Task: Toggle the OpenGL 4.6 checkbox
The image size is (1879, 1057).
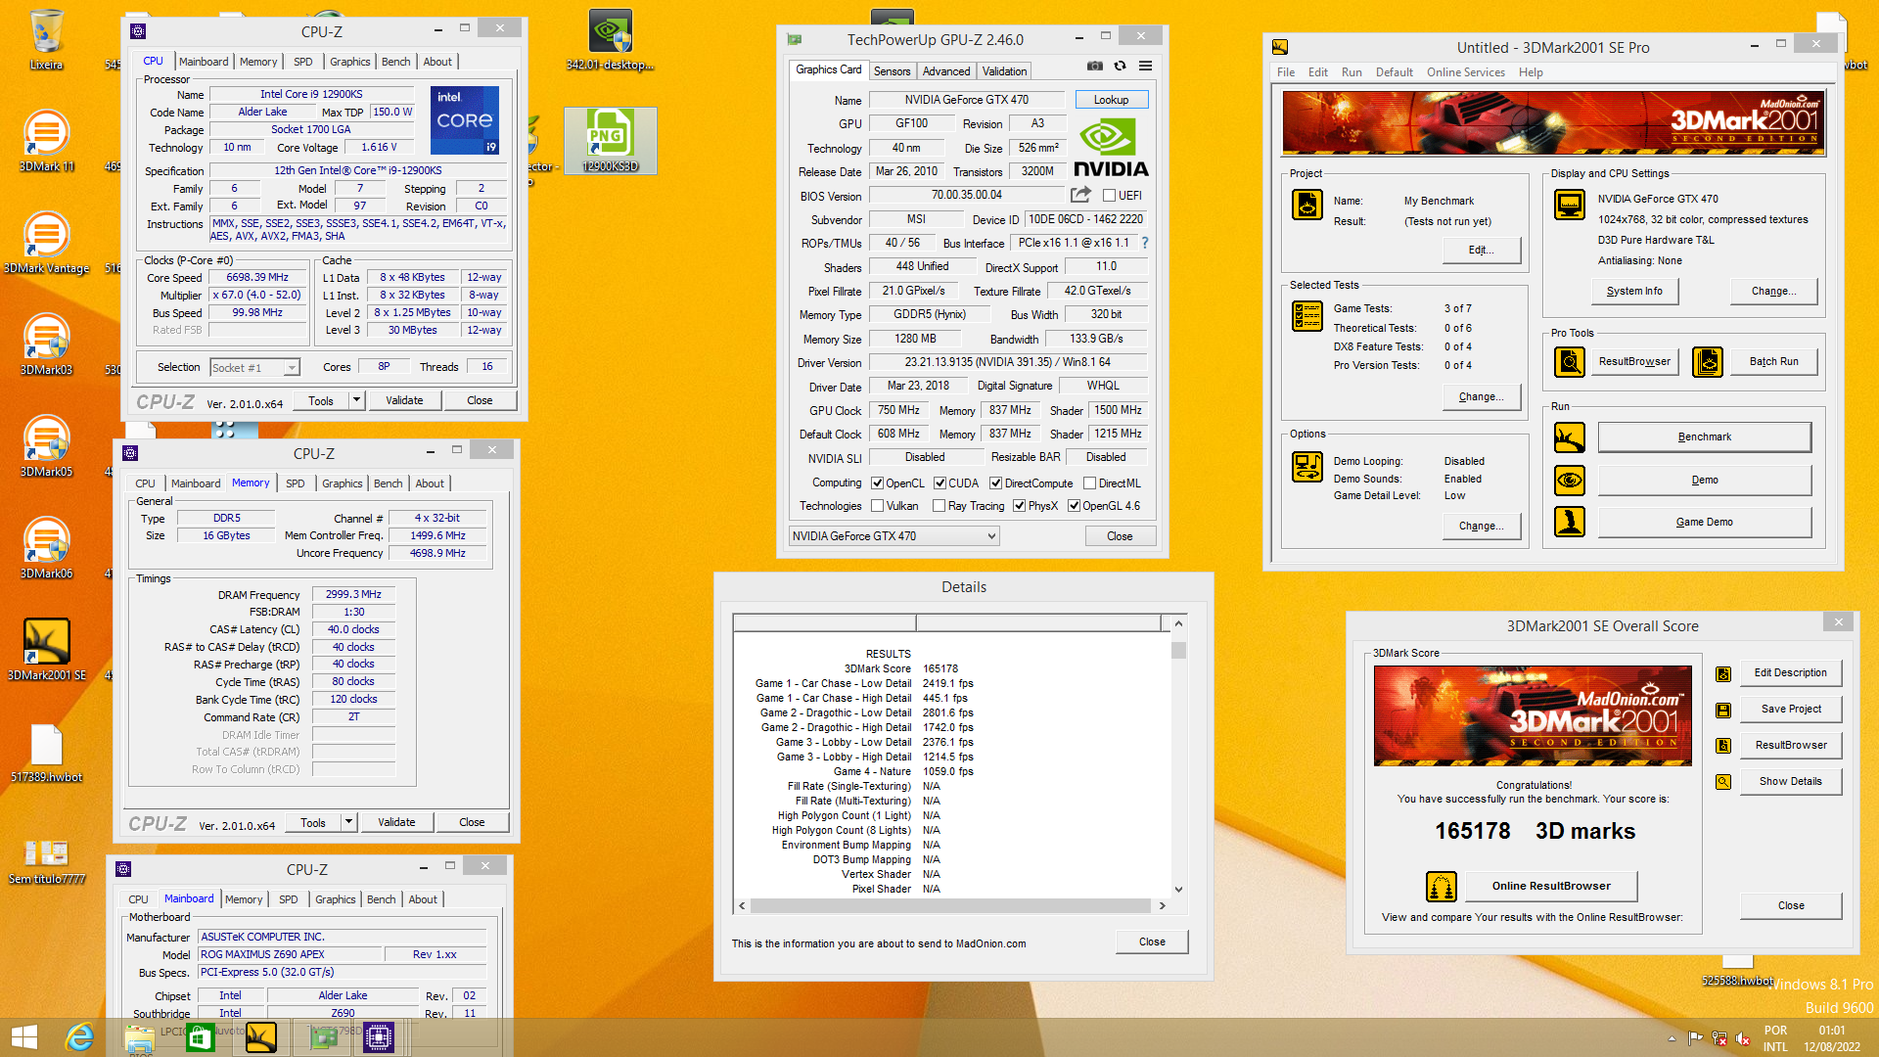Action: (1074, 506)
